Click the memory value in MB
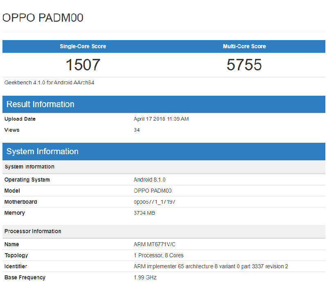The height and width of the screenshot is (290, 327). click(x=144, y=213)
